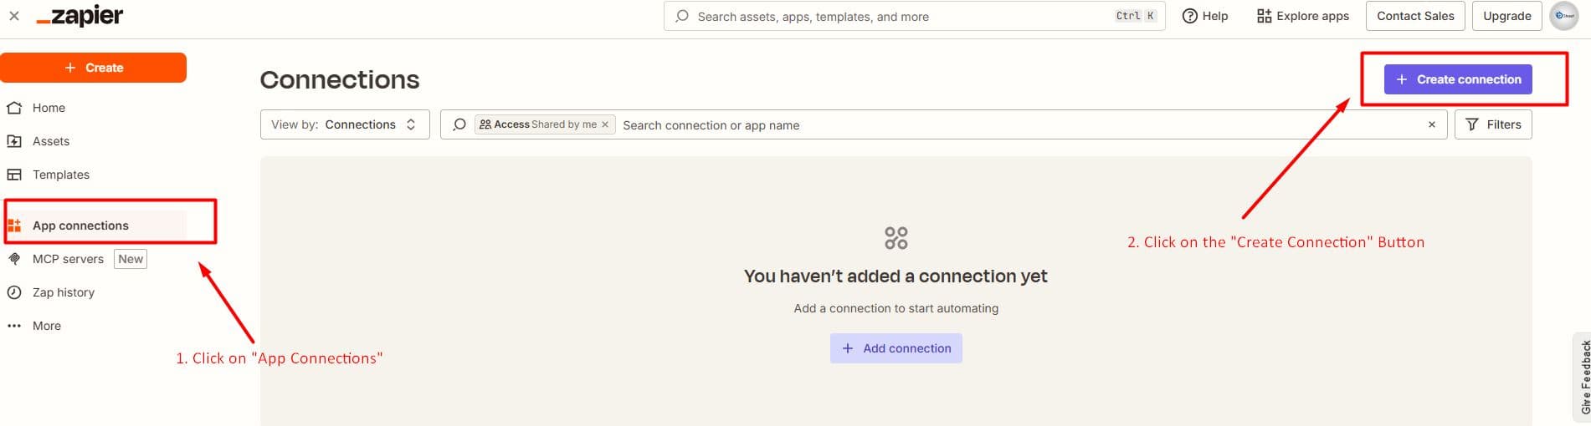The width and height of the screenshot is (1591, 426).
Task: Click the up-down chevron in View by
Action: [411, 124]
